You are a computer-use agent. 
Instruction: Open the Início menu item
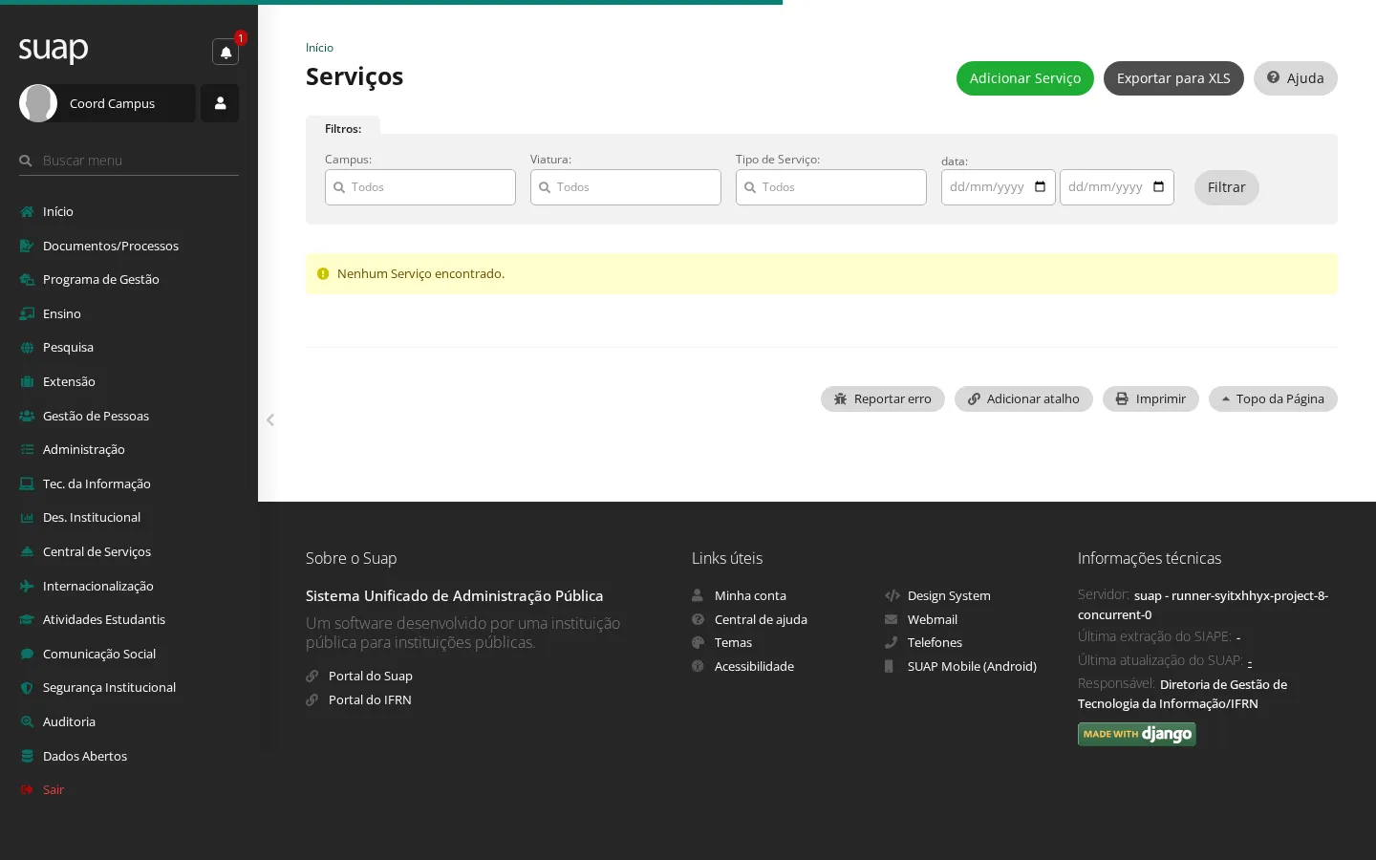[x=129, y=211]
